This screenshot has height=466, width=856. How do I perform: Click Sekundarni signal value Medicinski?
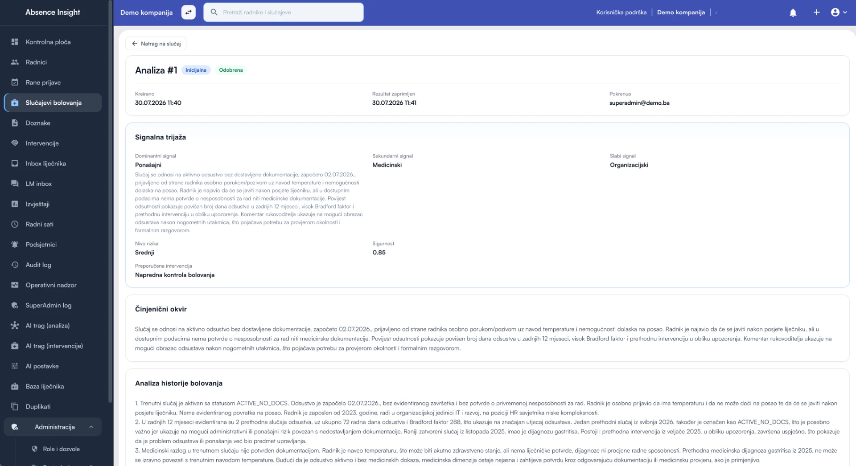(x=387, y=165)
